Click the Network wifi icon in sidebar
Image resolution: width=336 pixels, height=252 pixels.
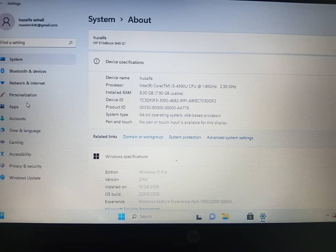(3, 82)
